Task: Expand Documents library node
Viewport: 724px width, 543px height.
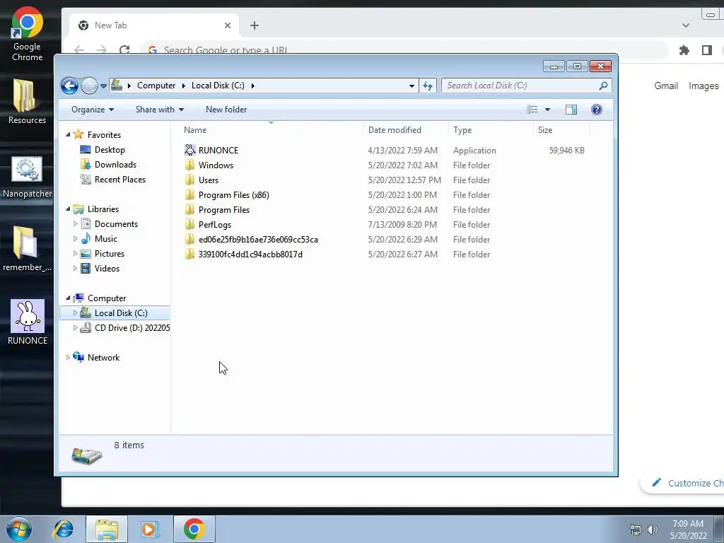Action: click(75, 224)
